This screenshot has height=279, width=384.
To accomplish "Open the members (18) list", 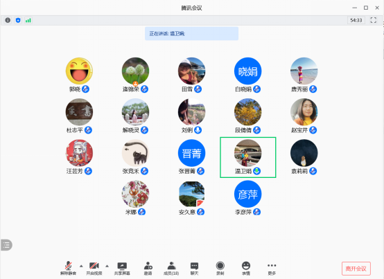I will pos(171,269).
